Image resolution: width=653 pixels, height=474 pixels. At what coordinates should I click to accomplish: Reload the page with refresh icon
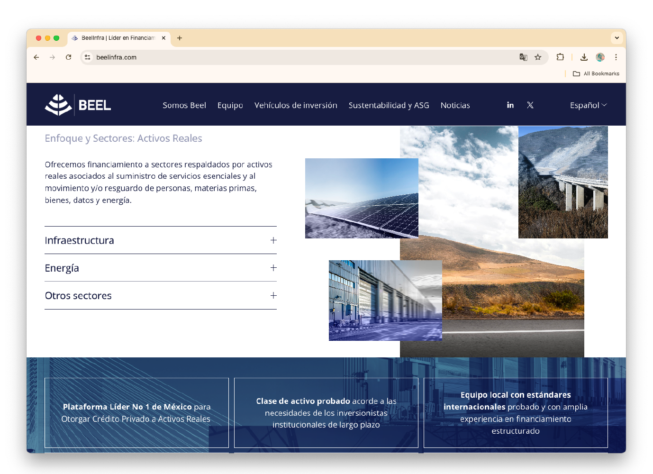(69, 57)
